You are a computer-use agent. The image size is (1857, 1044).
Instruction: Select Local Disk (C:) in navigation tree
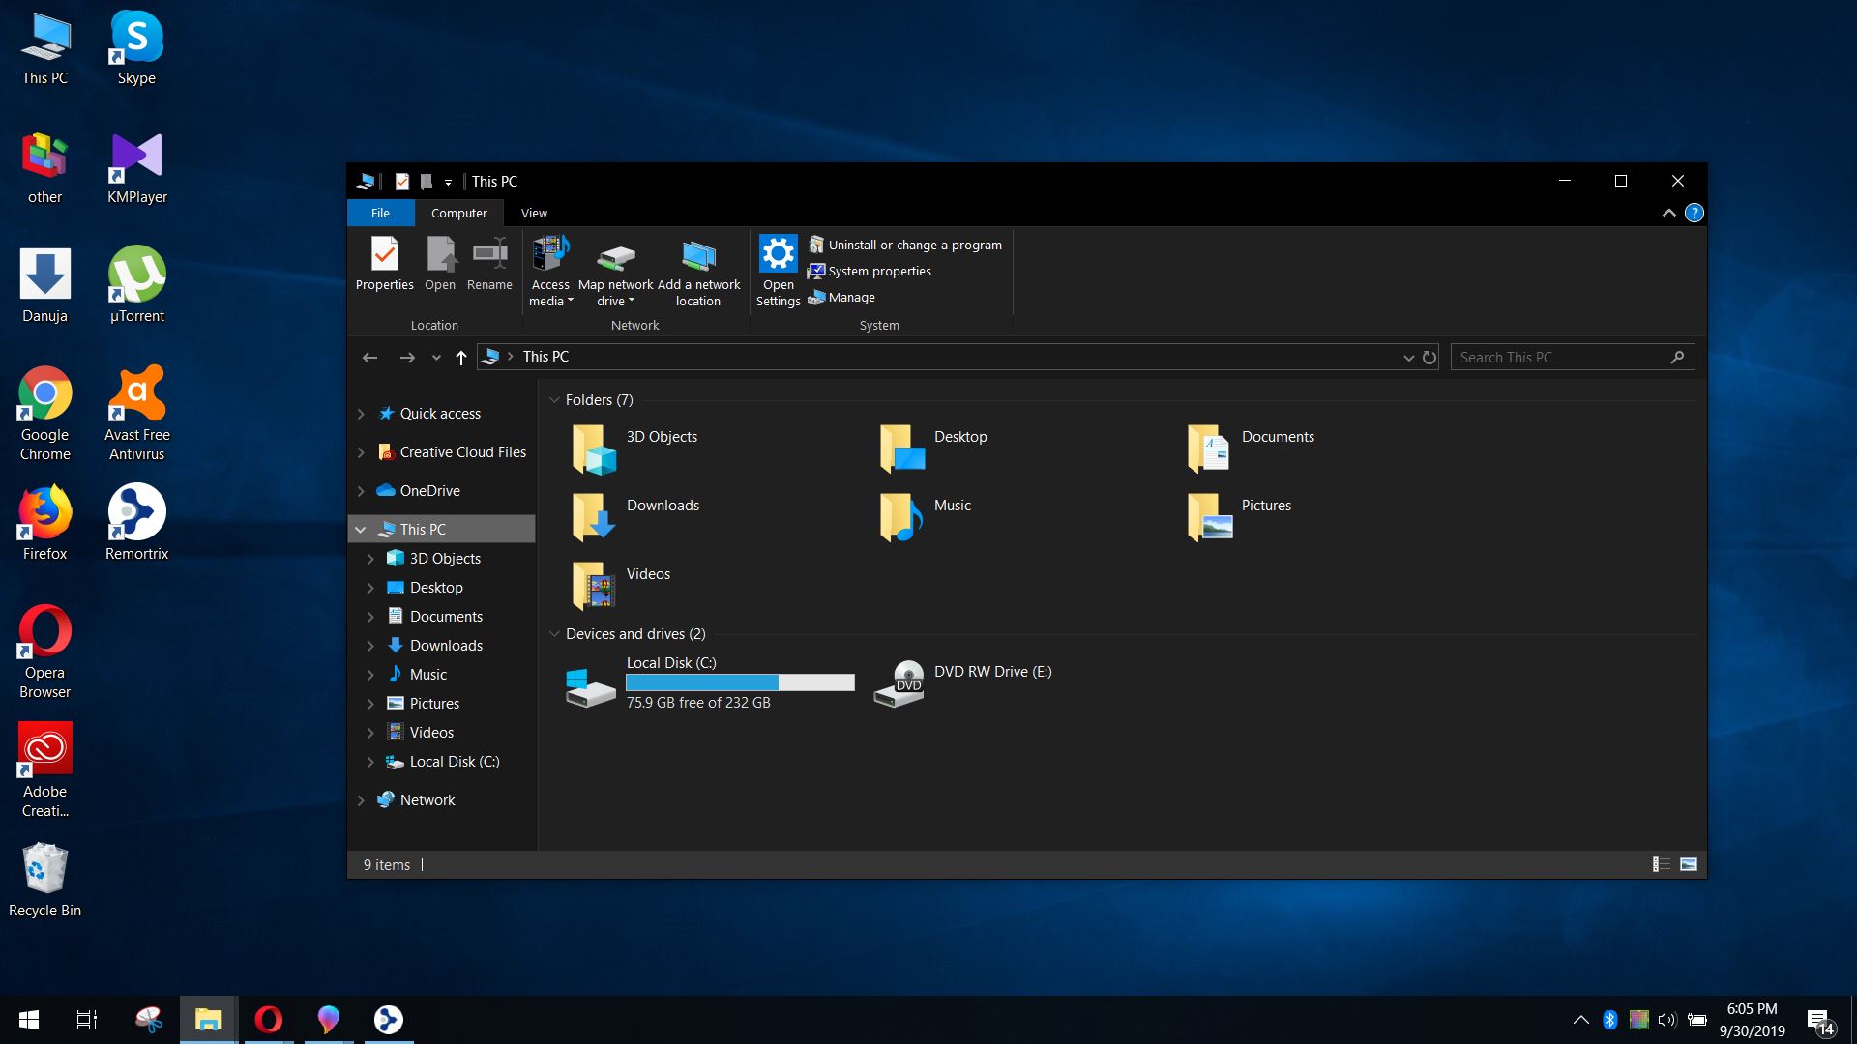pyautogui.click(x=454, y=762)
